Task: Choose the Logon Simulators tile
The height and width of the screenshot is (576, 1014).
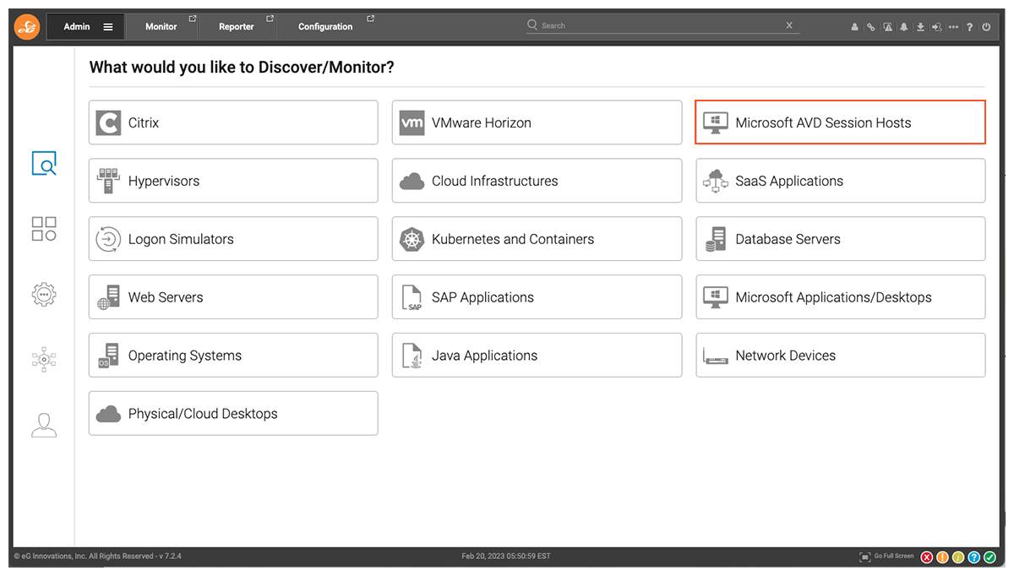Action: 233,239
